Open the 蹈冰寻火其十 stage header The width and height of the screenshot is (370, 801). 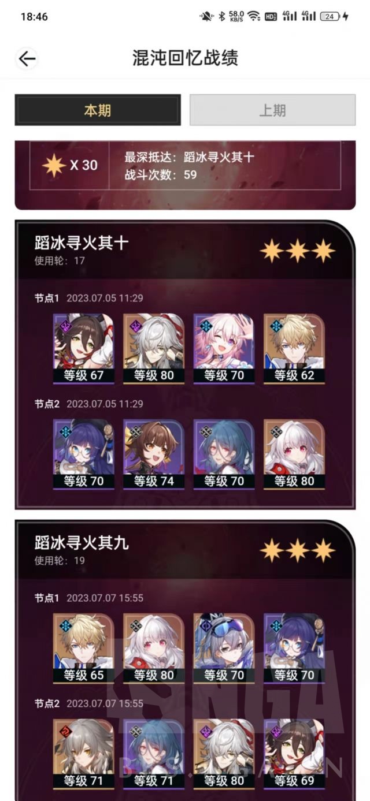(81, 243)
